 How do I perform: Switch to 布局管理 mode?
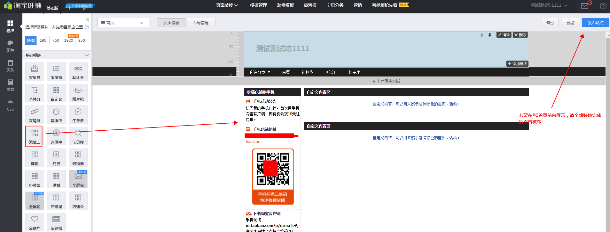click(200, 23)
